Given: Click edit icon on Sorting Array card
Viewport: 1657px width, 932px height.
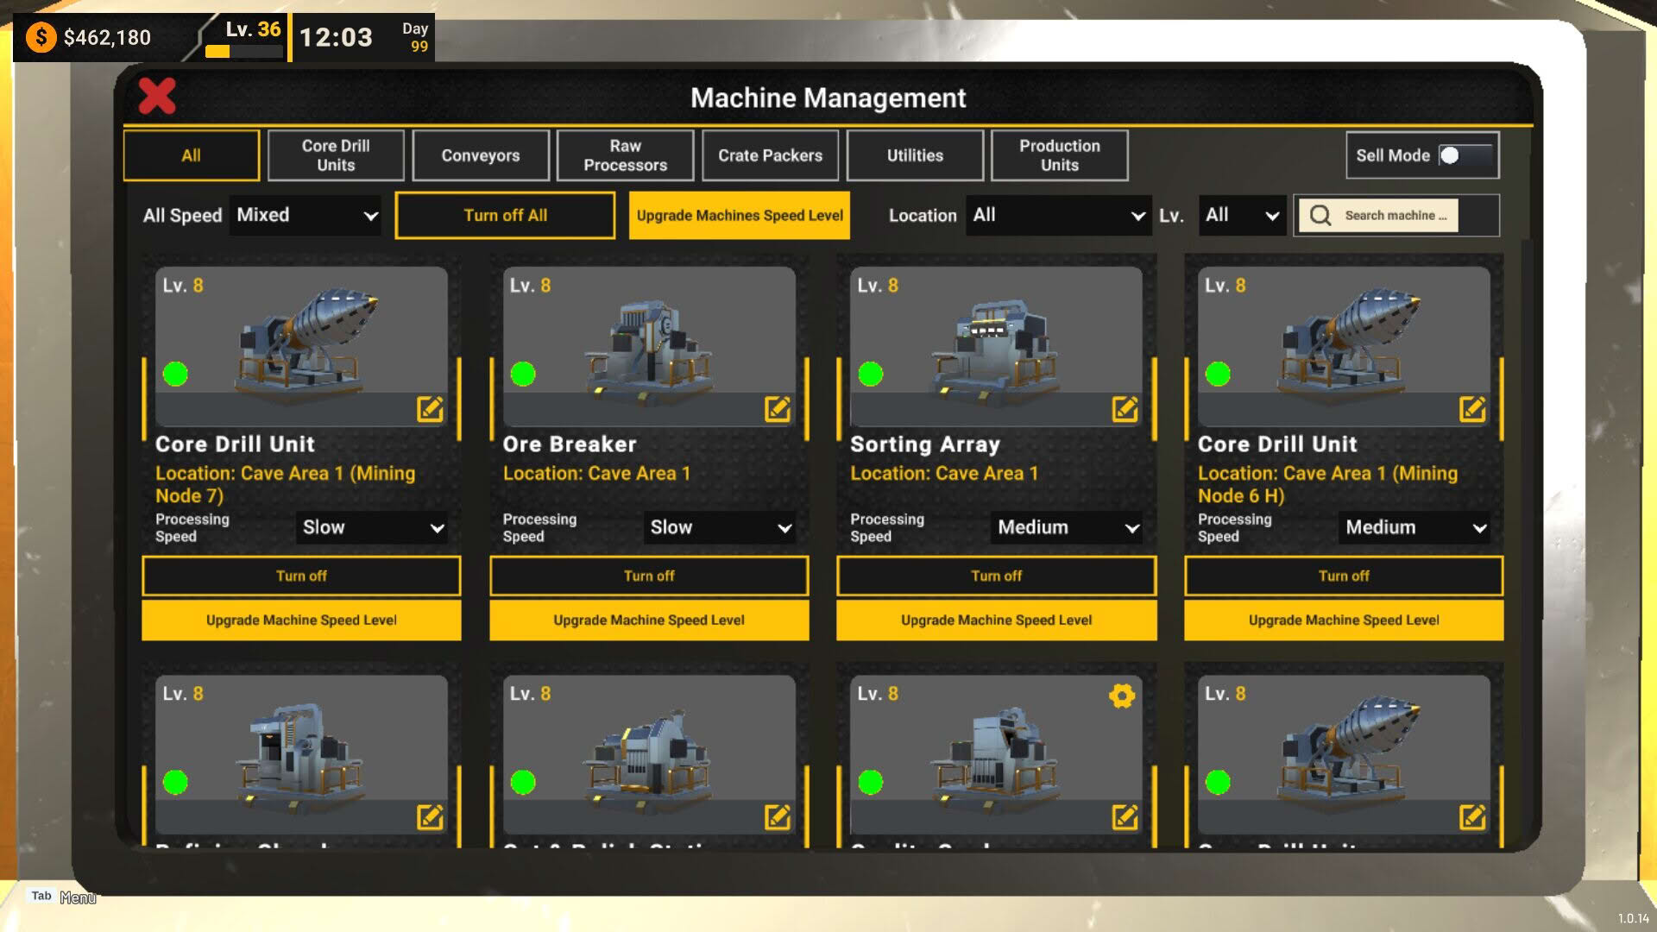Looking at the screenshot, I should tap(1125, 408).
